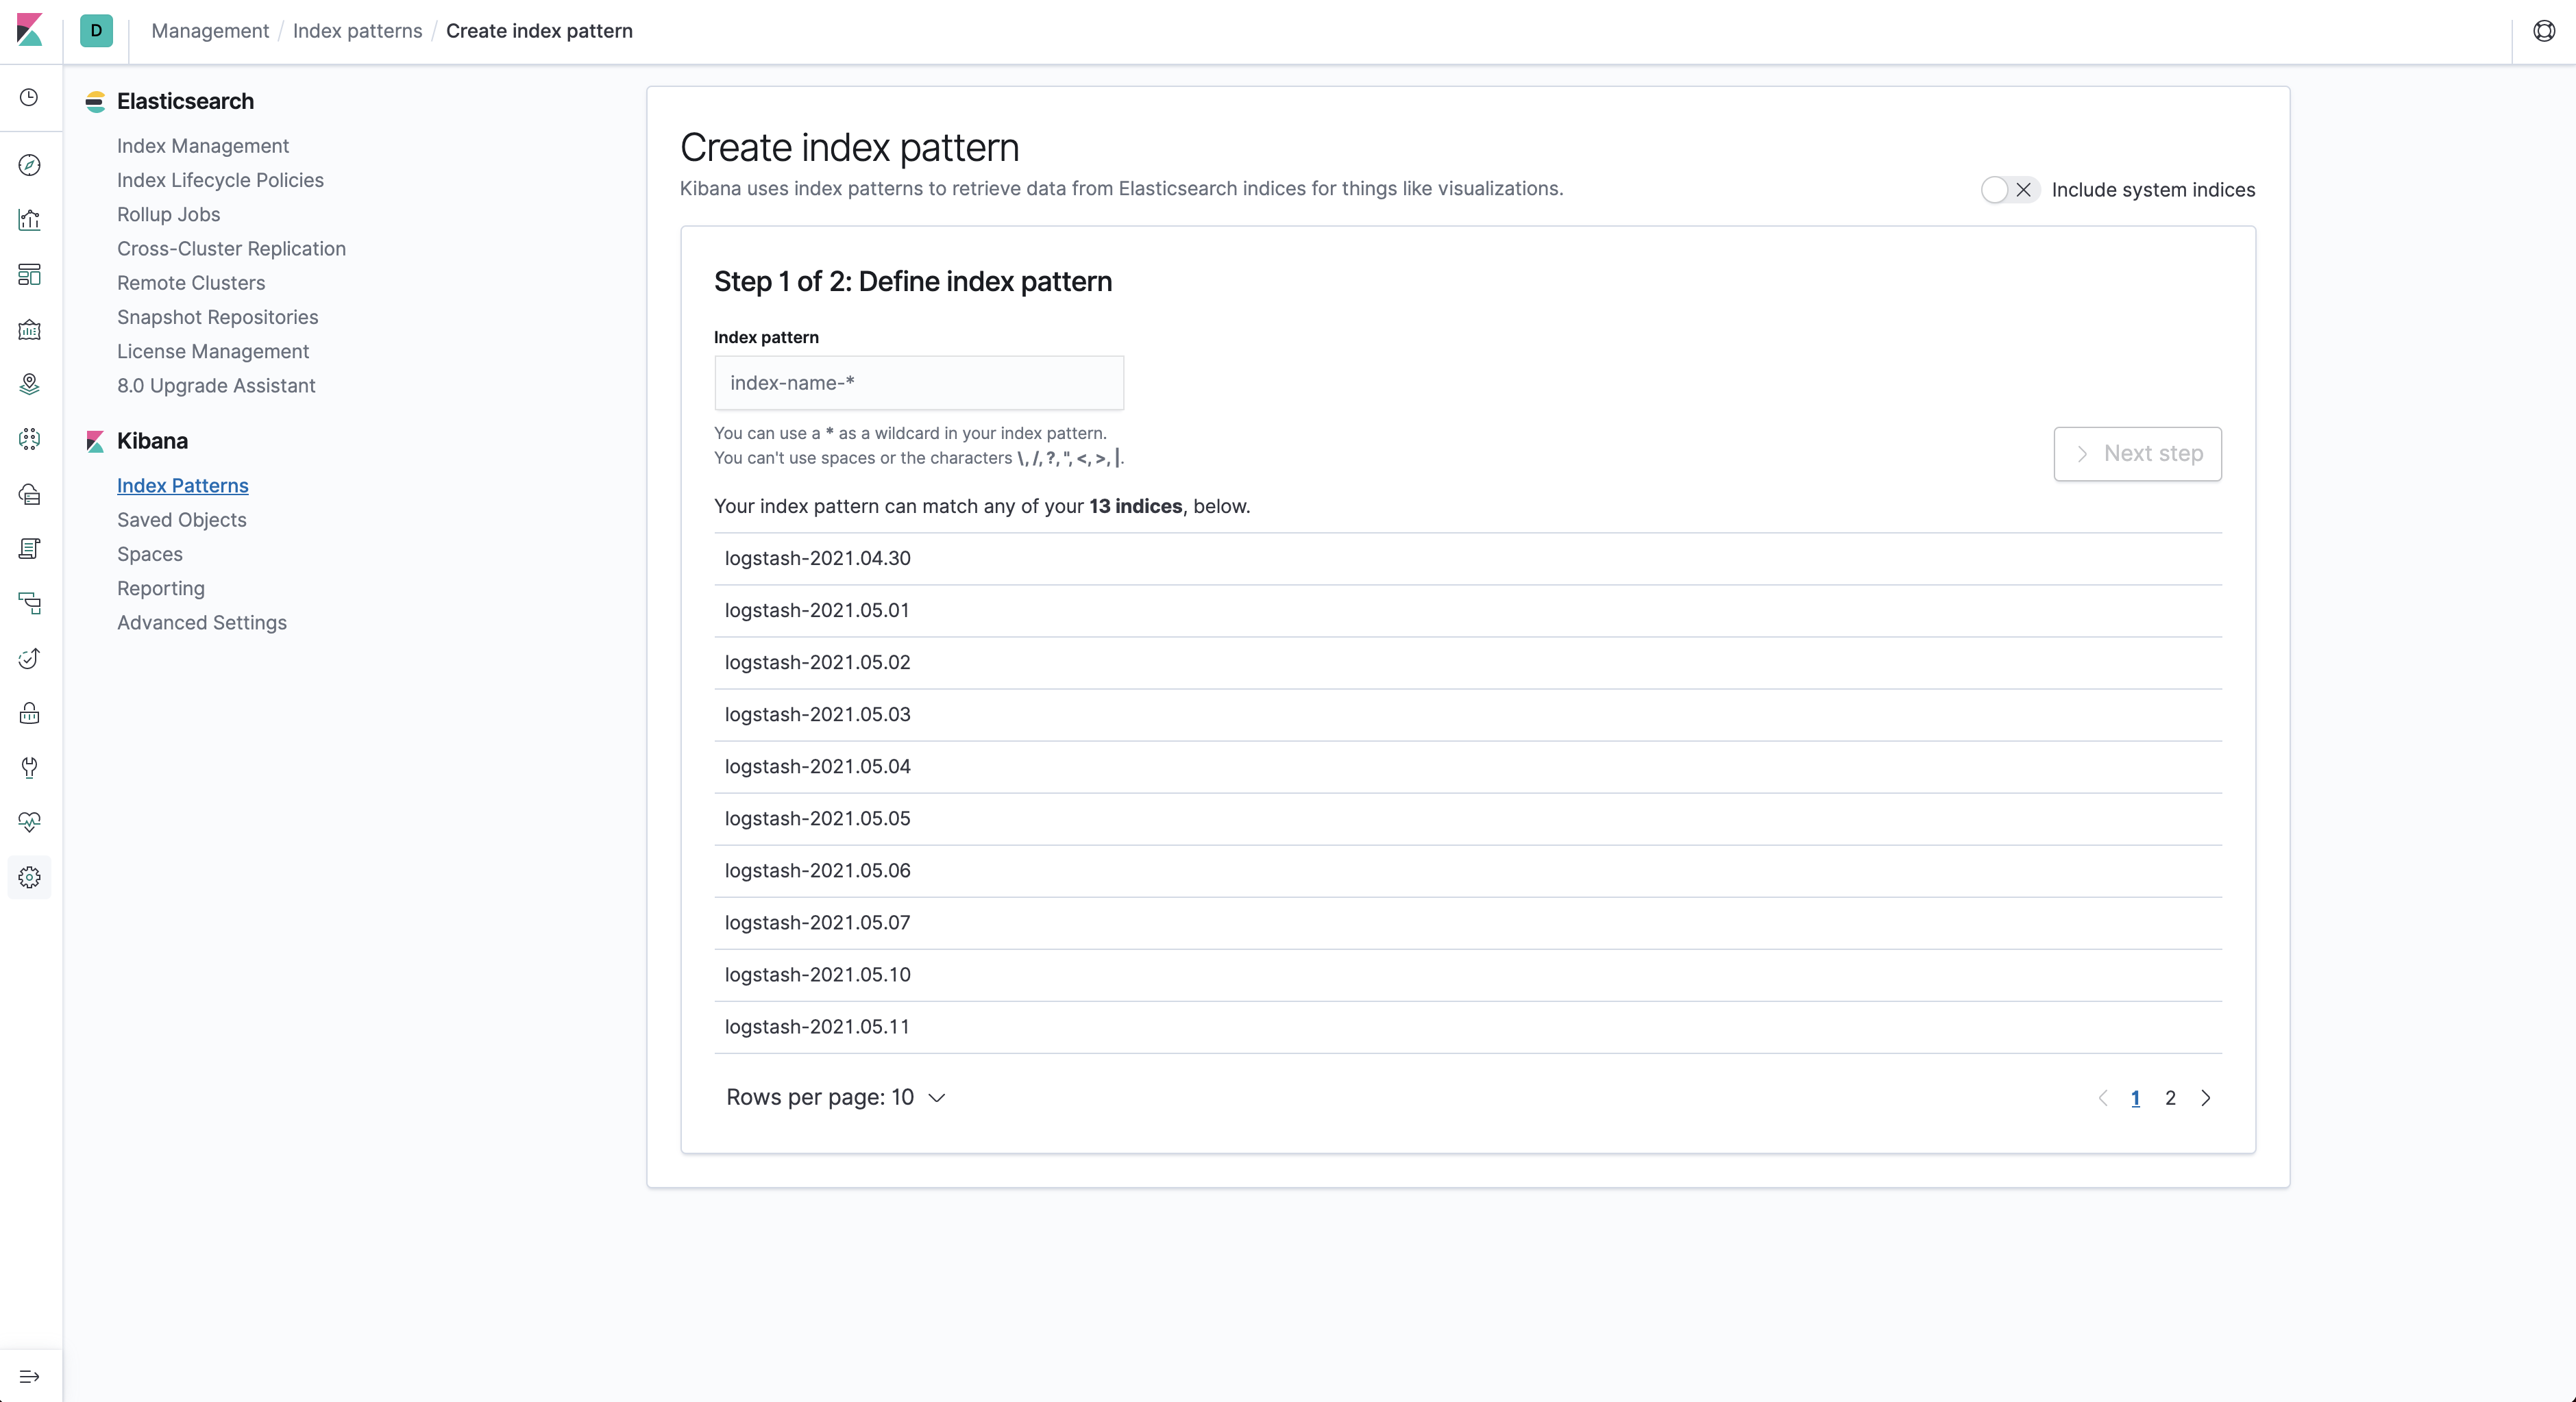
Task: Select logstash-2021.05.03 index entry
Action: [817, 713]
